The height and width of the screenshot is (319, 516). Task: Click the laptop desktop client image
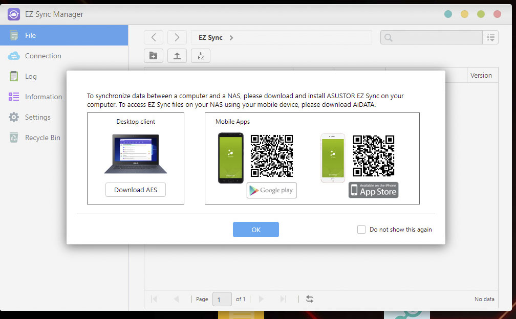coord(136,154)
